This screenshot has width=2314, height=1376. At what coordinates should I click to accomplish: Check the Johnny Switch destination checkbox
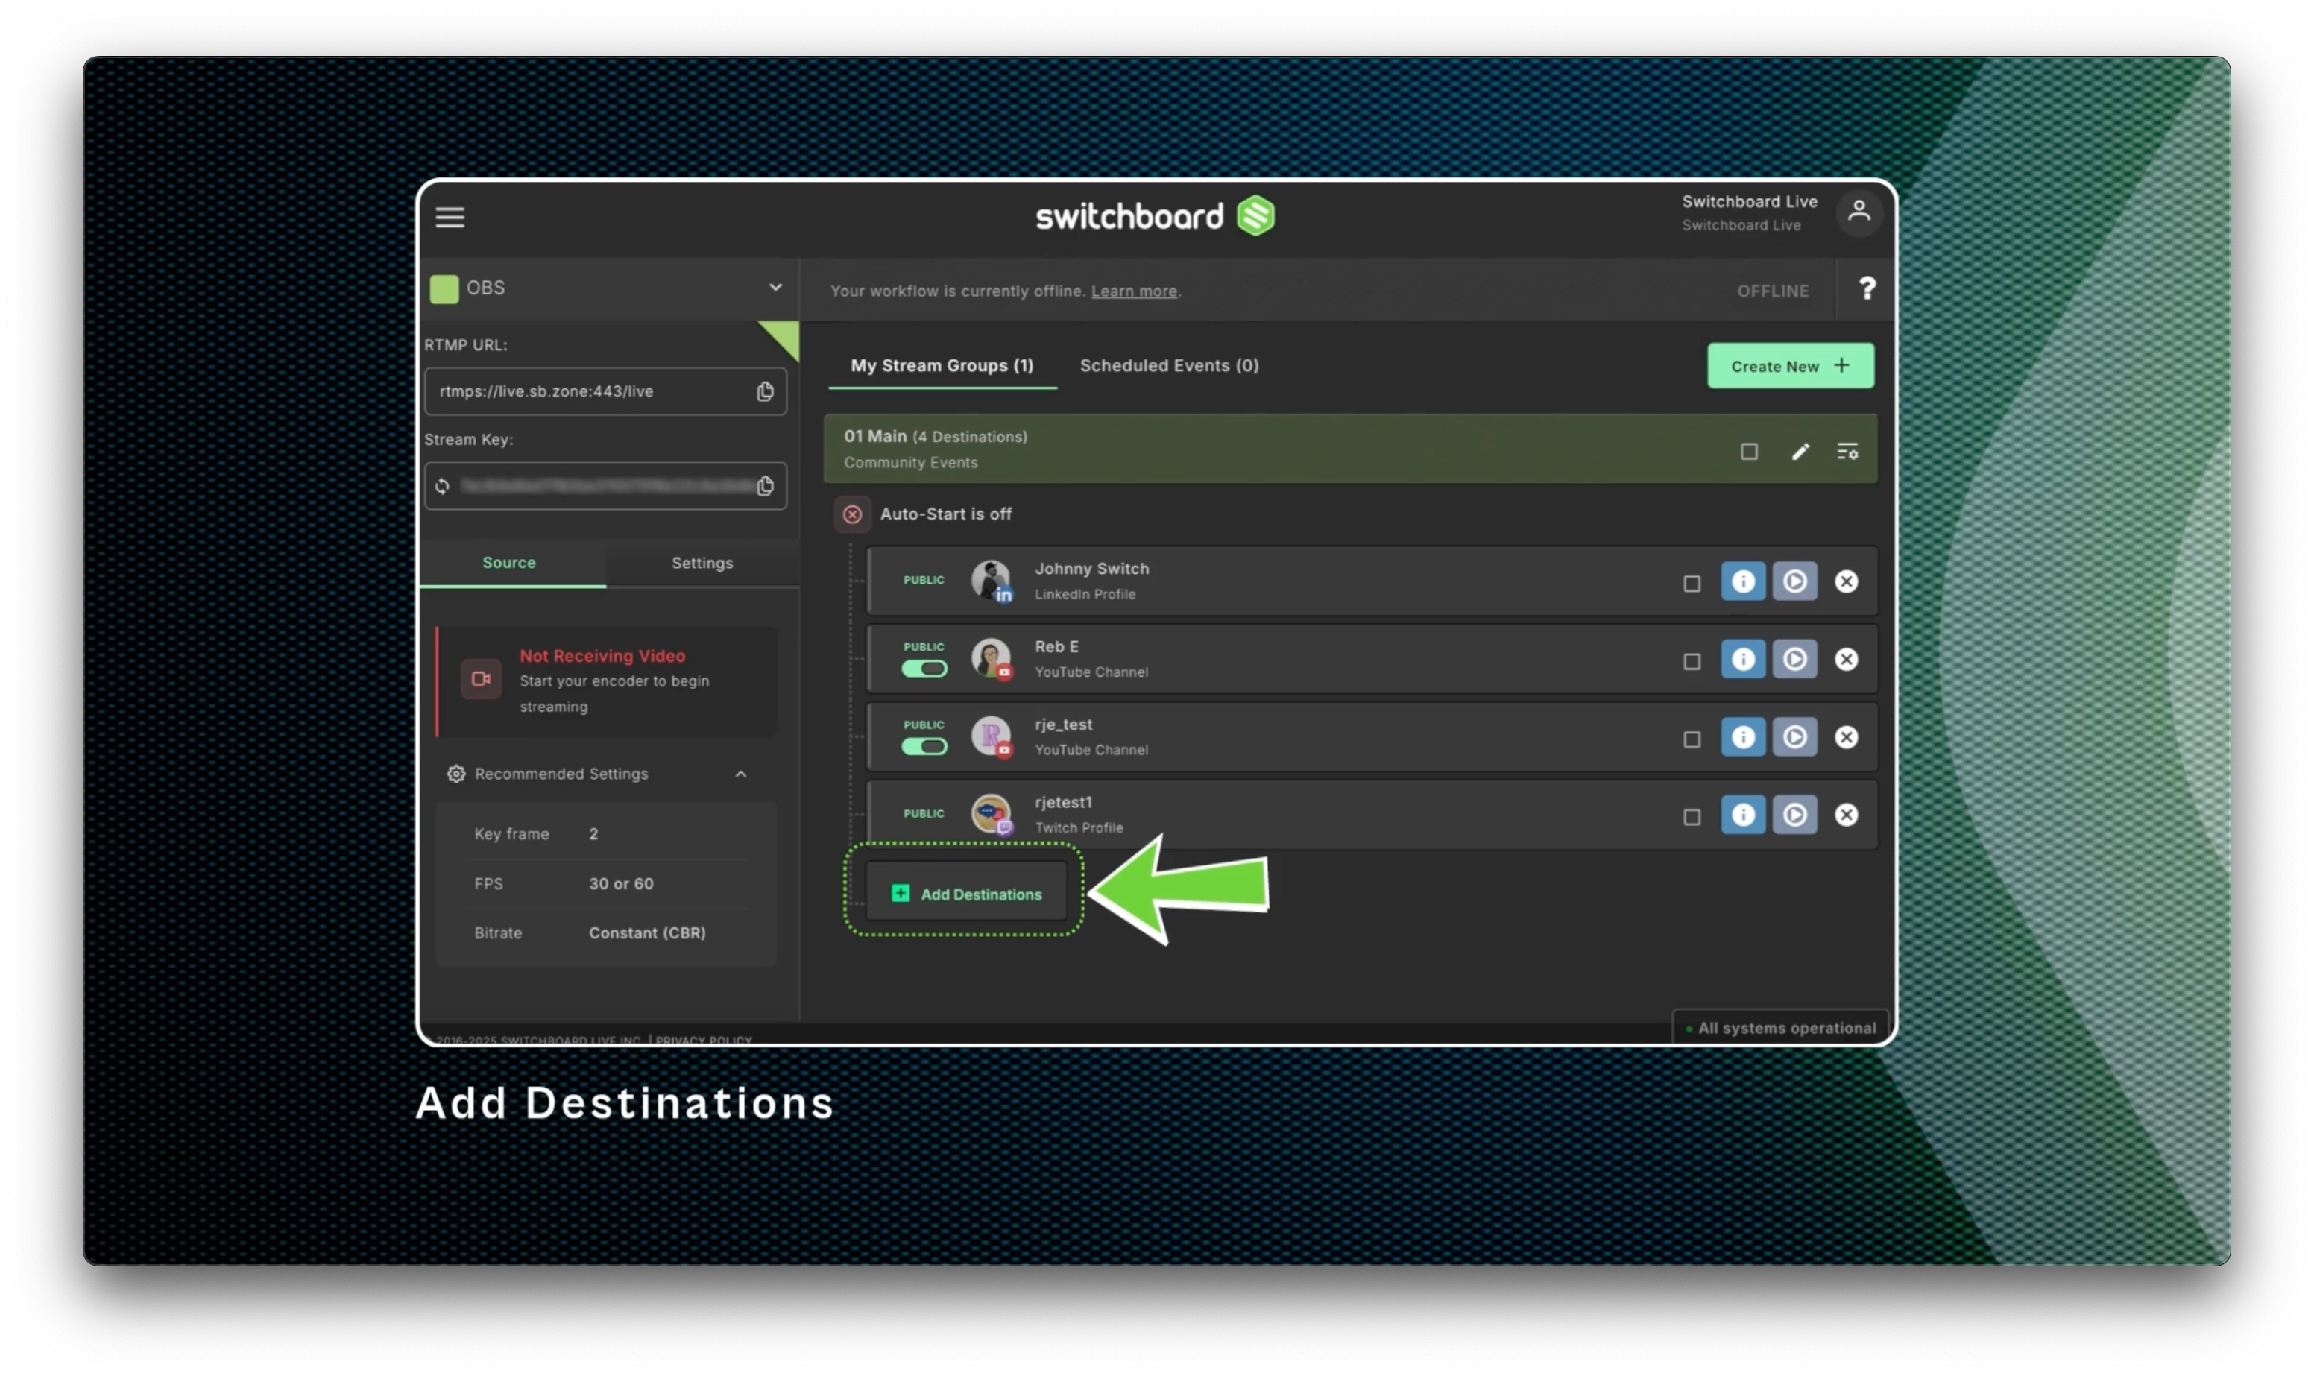tap(1691, 583)
